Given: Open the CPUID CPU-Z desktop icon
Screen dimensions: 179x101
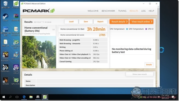Looking at the screenshot, I should [x=16, y=69].
